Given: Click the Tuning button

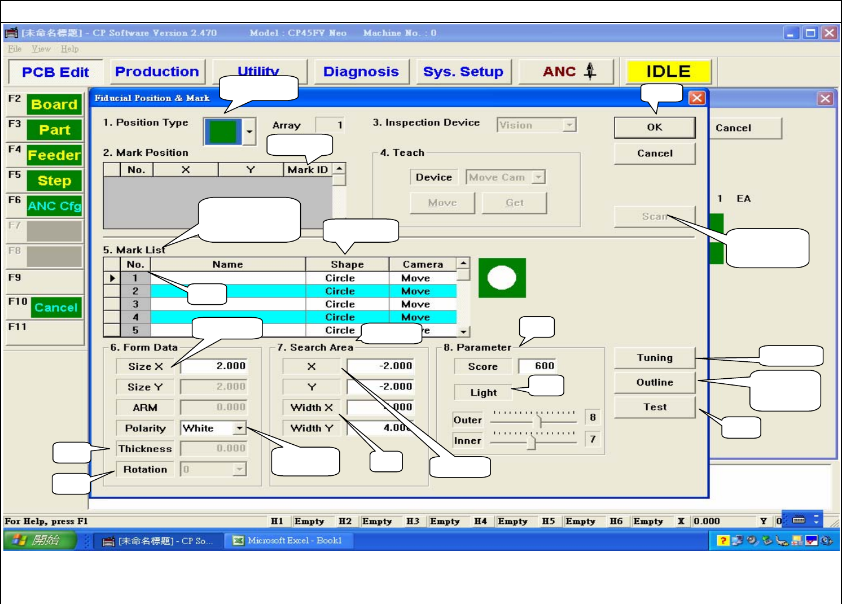Looking at the screenshot, I should point(654,358).
